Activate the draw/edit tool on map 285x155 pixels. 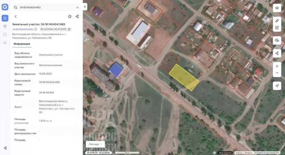pos(277,28)
